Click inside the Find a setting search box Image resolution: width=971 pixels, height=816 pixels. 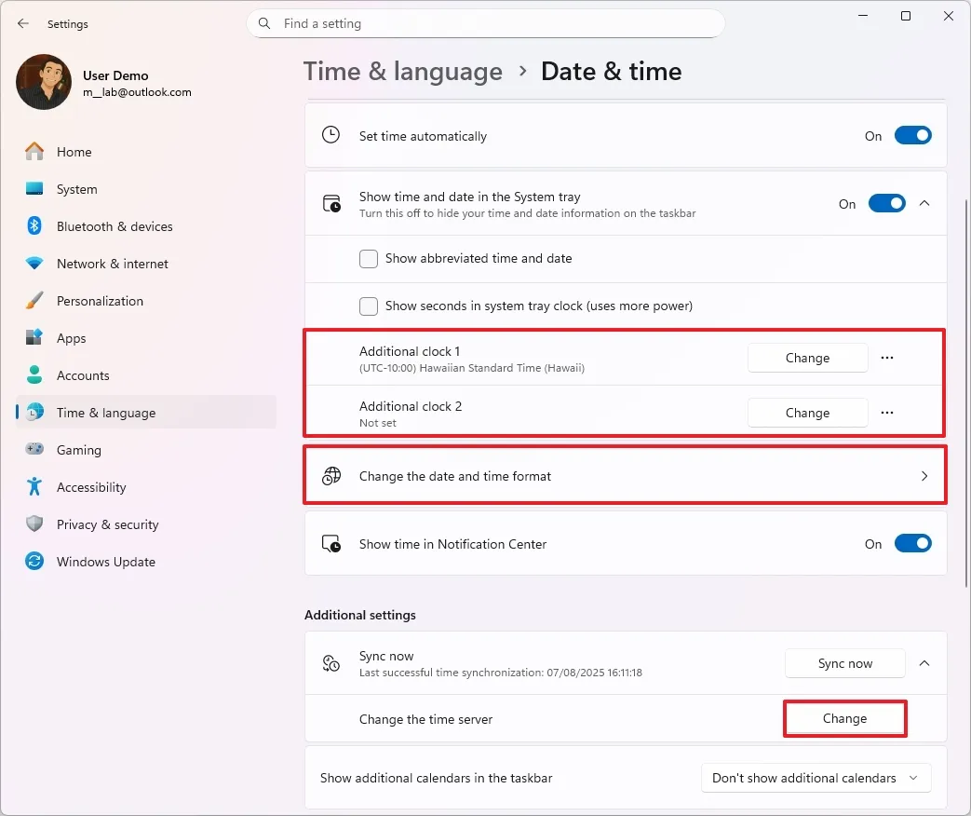click(x=484, y=23)
